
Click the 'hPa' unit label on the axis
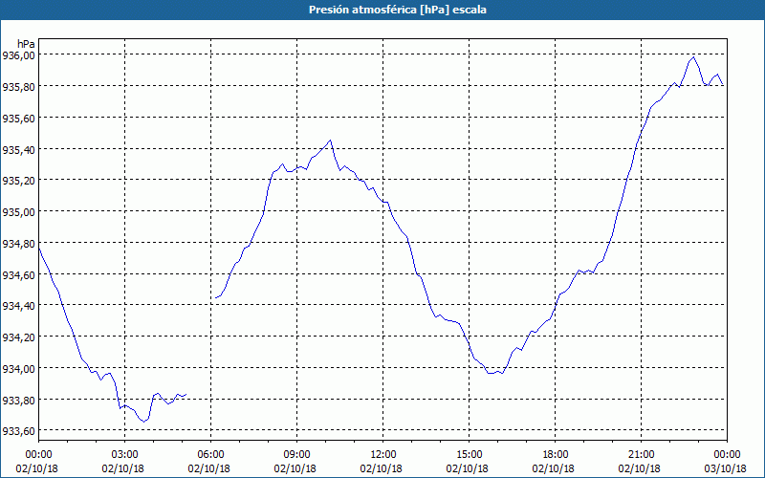click(26, 44)
